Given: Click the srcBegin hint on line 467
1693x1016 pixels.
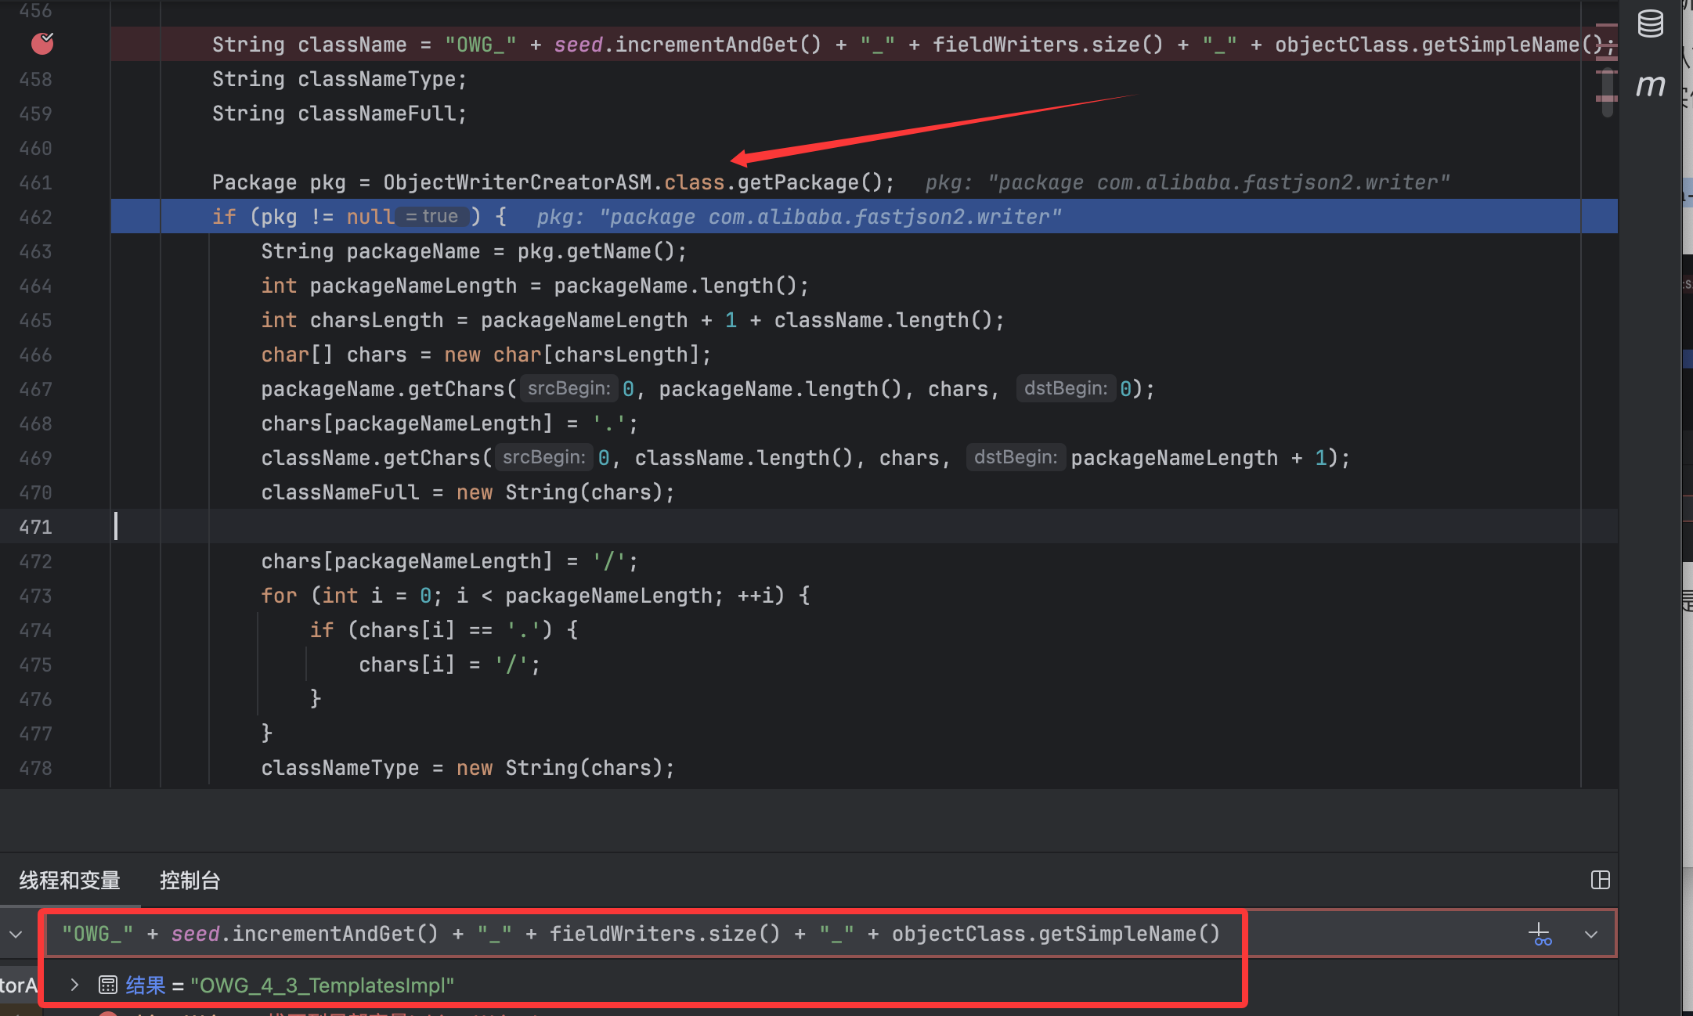Looking at the screenshot, I should [569, 389].
